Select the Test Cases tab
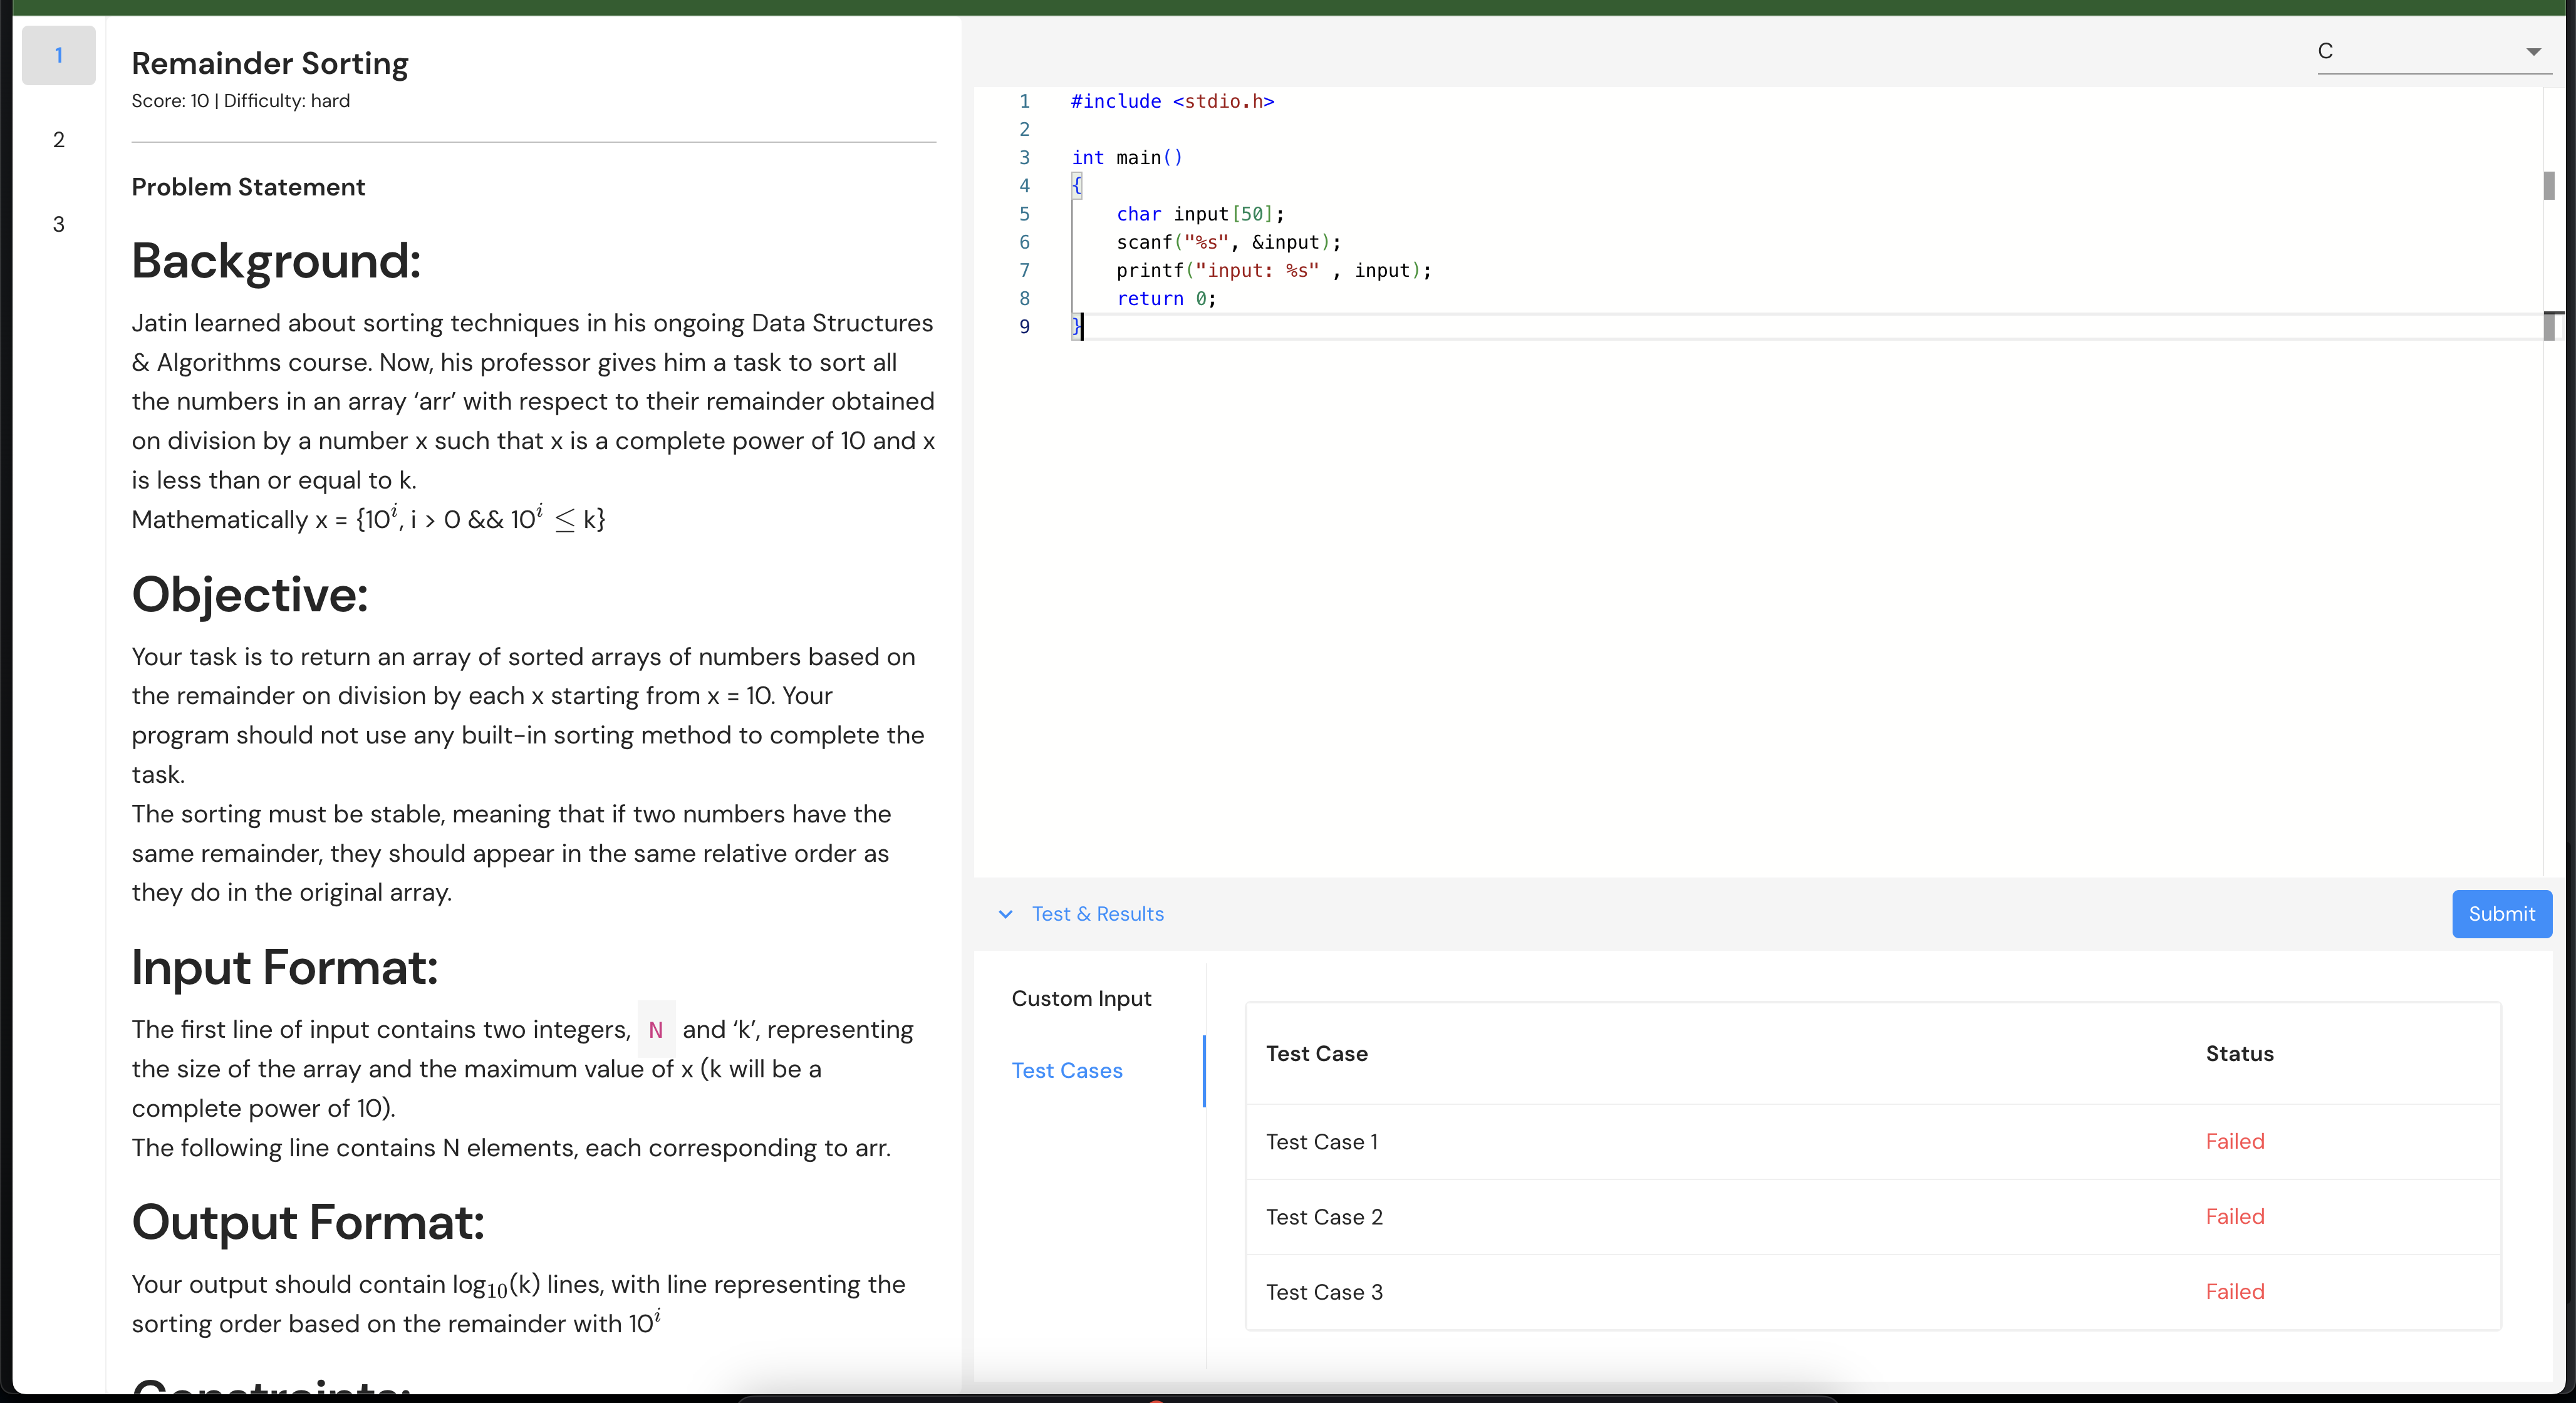Viewport: 2576px width, 1403px height. tap(1067, 1070)
